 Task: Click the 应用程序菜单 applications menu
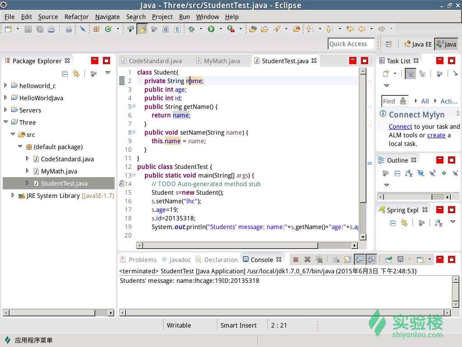pos(28,340)
